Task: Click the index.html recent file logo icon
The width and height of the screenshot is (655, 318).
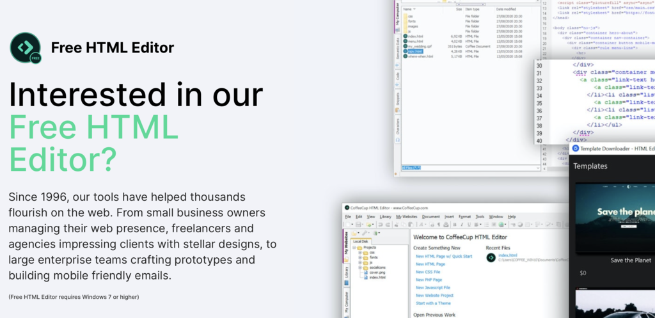Action: point(491,257)
